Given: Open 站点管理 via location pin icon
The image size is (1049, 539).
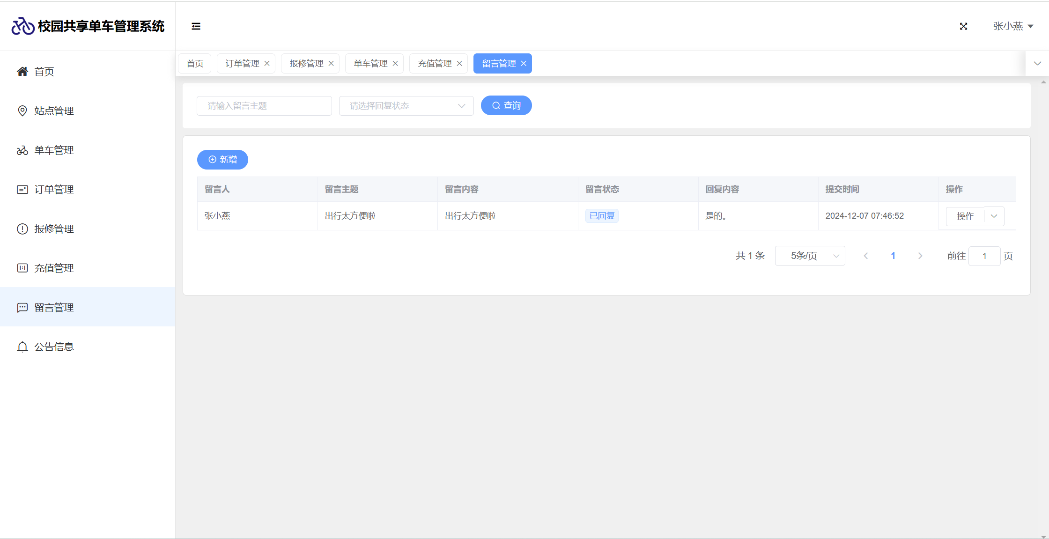Looking at the screenshot, I should pyautogui.click(x=22, y=111).
